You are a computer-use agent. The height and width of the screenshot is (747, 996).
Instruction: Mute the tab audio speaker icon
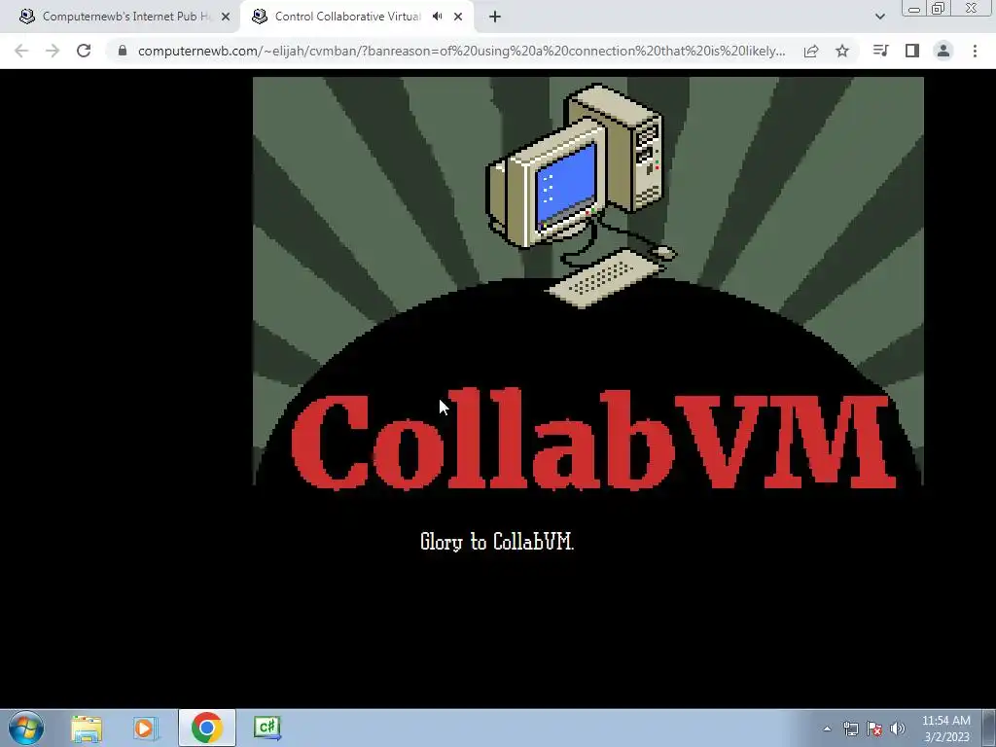[437, 17]
